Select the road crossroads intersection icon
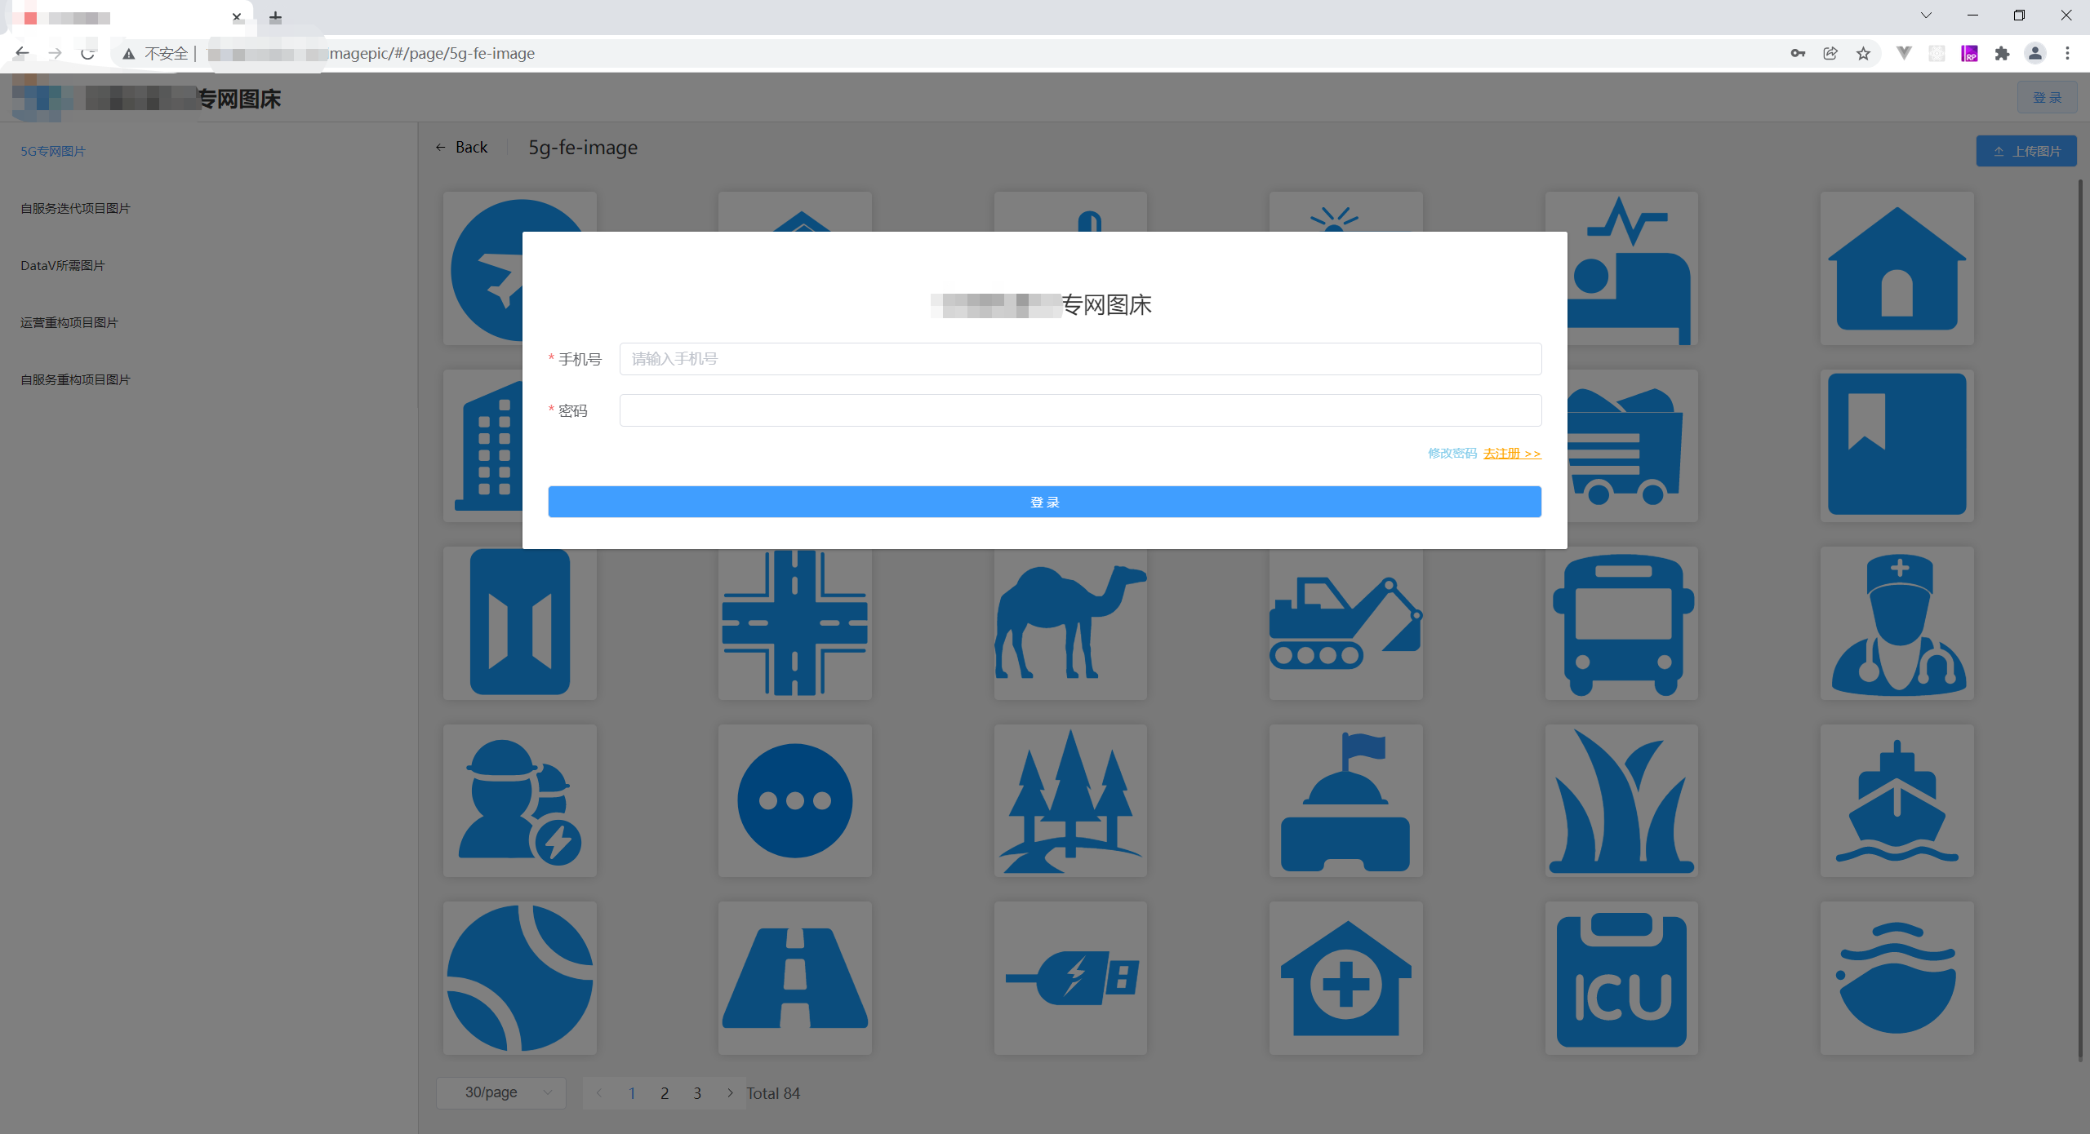This screenshot has height=1134, width=2090. click(794, 622)
